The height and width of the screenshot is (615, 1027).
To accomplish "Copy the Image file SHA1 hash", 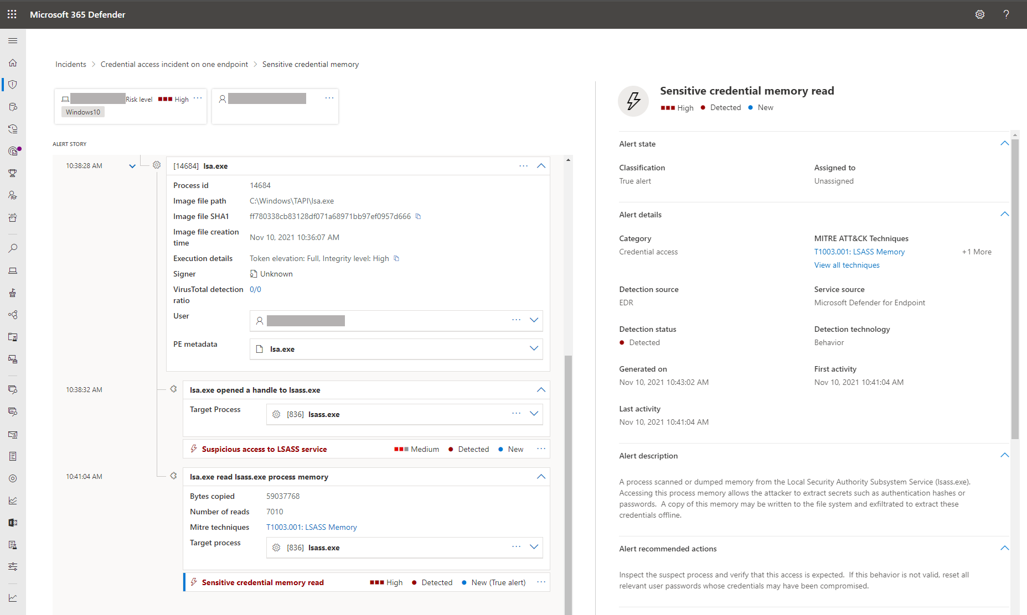I will tap(418, 216).
